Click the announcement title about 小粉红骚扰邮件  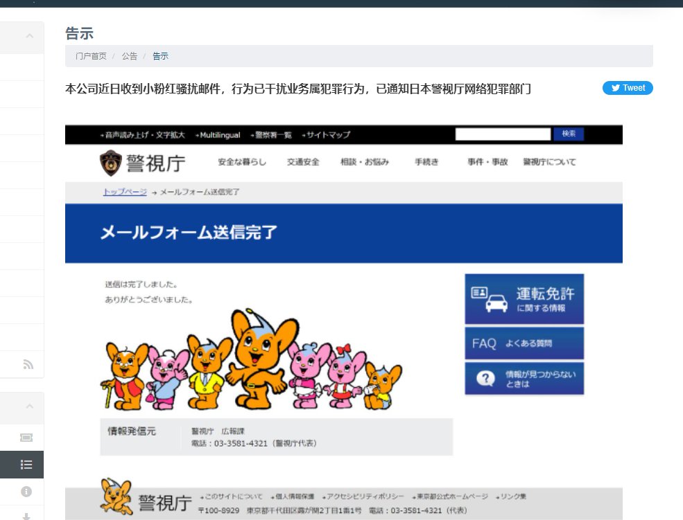pyautogui.click(x=298, y=89)
